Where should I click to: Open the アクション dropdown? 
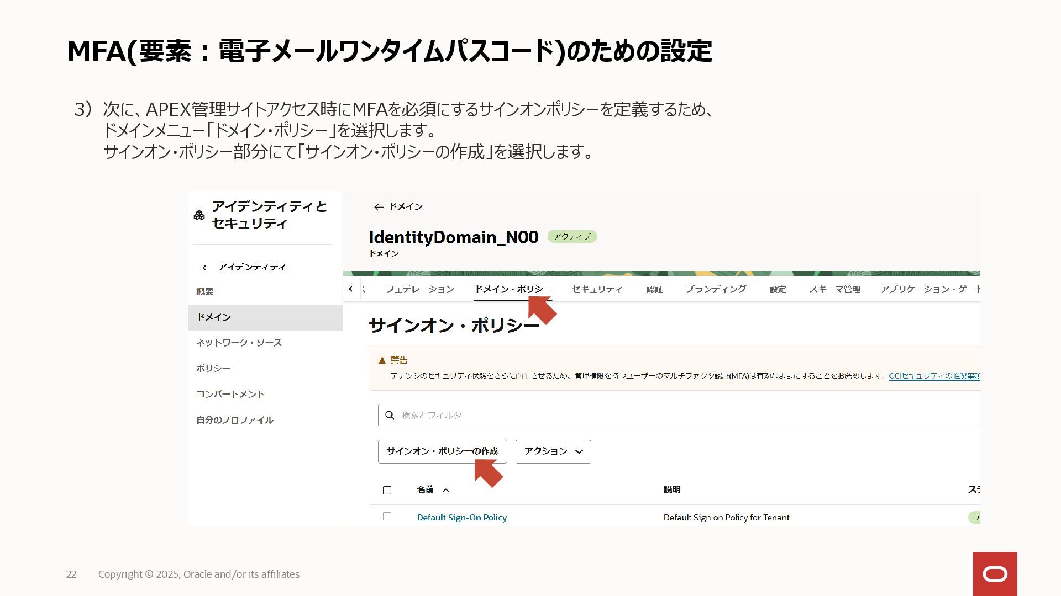click(x=553, y=451)
